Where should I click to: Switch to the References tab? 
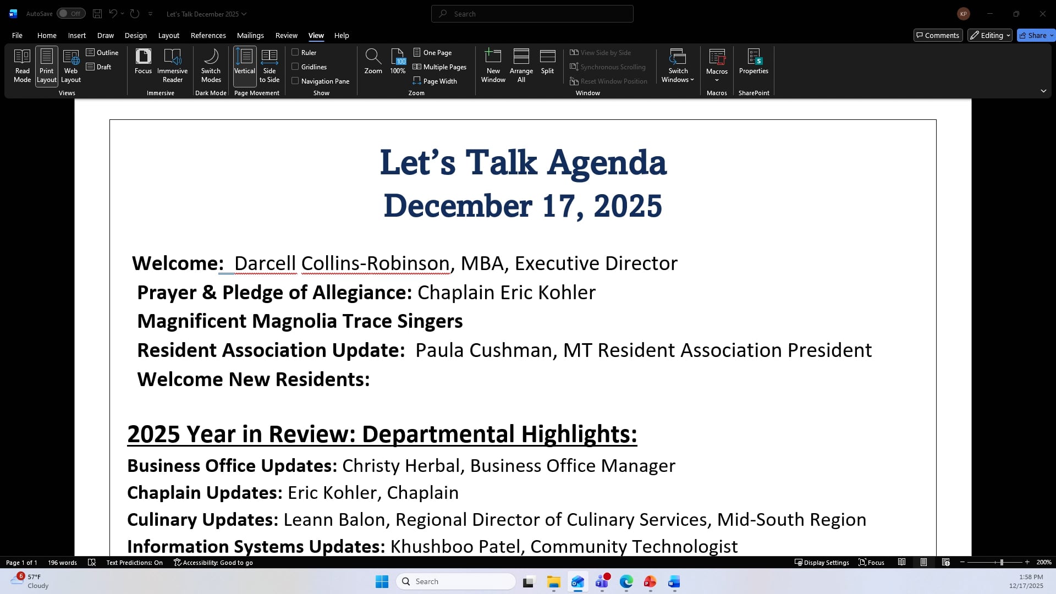[208, 35]
